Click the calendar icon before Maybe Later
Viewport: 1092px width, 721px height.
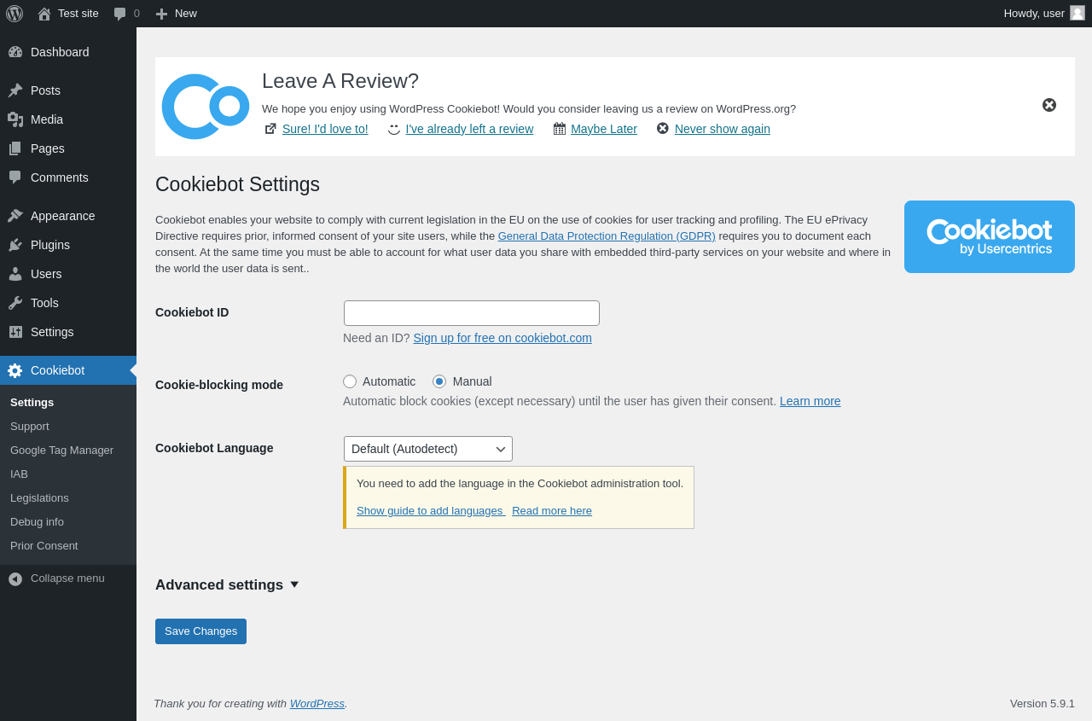[560, 129]
